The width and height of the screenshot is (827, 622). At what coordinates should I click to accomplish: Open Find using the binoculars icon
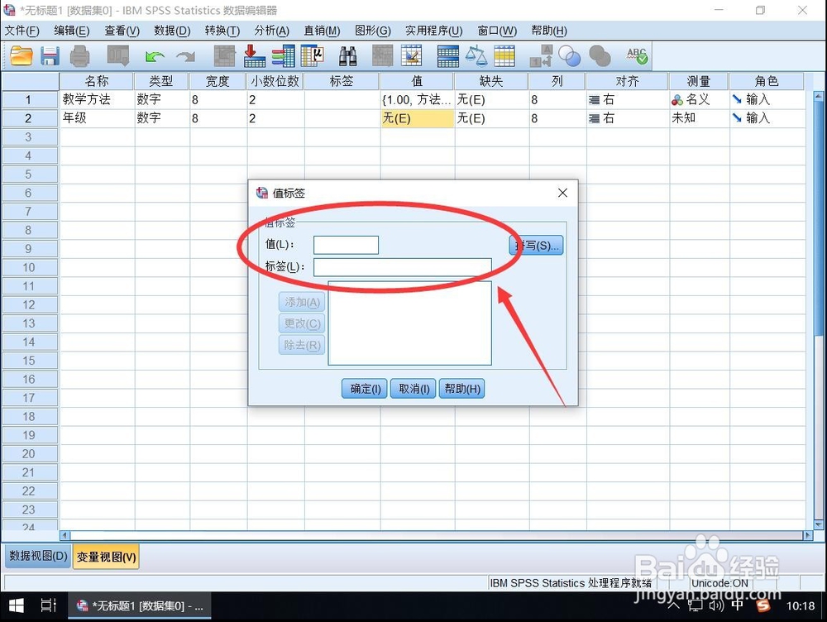coord(348,56)
